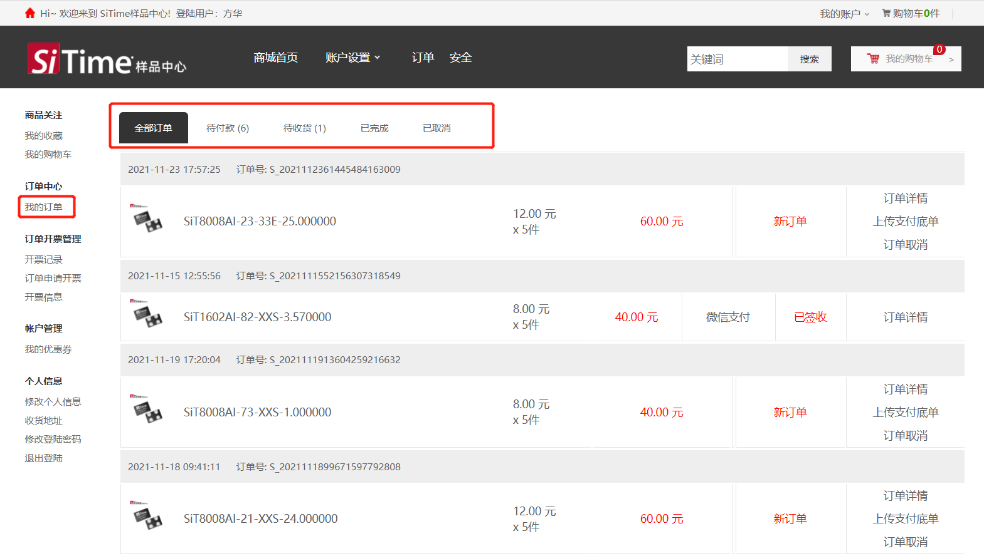Open 修改登陆密码 in sidebar
Viewport: 984px width, 556px height.
coord(53,440)
